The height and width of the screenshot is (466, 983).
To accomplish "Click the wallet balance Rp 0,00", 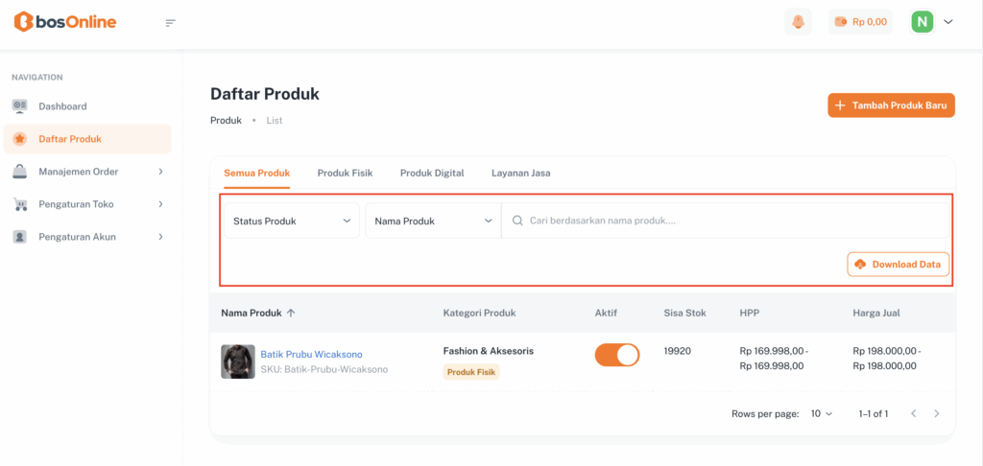I will [860, 22].
